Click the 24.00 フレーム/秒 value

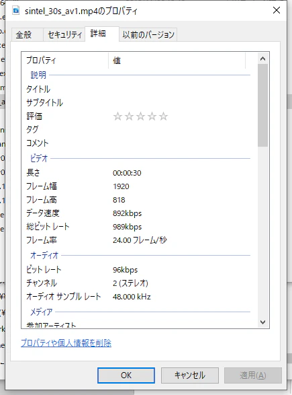click(x=140, y=240)
